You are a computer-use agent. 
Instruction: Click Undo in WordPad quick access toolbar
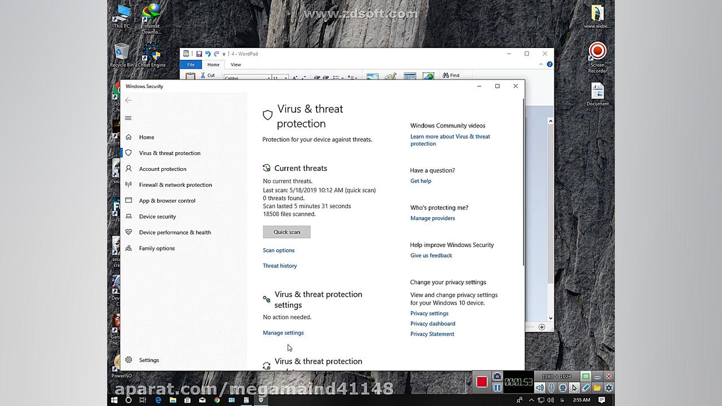pos(208,54)
